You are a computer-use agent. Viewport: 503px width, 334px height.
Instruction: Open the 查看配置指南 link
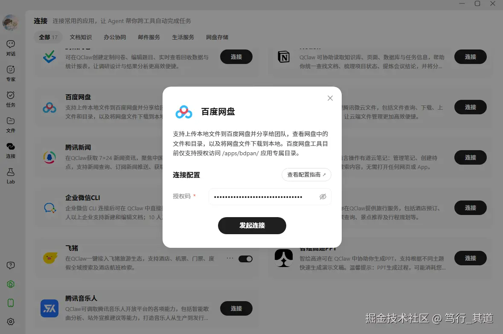[x=306, y=174]
